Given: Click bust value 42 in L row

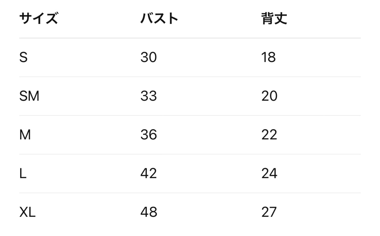Looking at the screenshot, I should pyautogui.click(x=148, y=173).
